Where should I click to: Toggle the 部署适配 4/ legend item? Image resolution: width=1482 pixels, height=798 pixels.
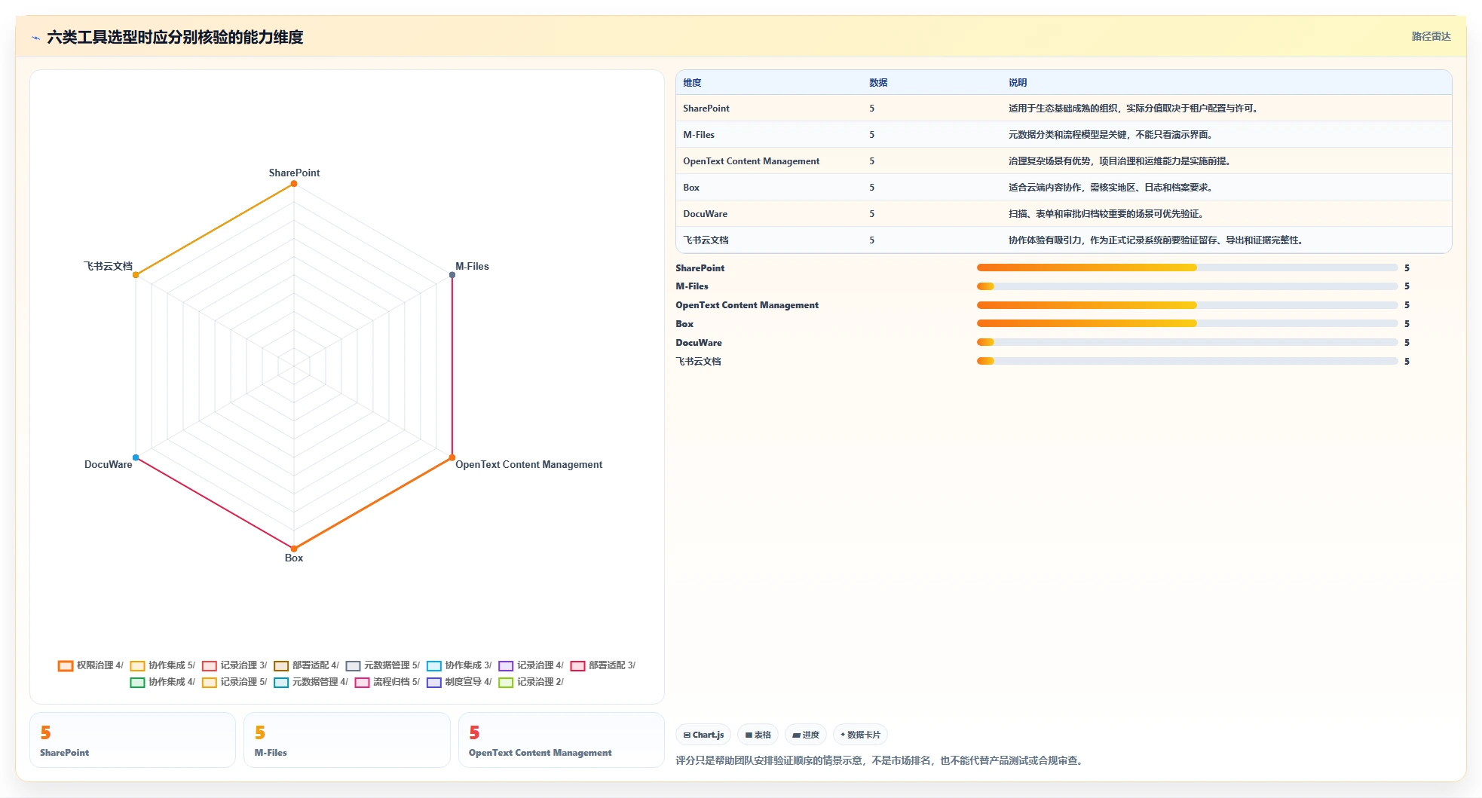pos(306,665)
